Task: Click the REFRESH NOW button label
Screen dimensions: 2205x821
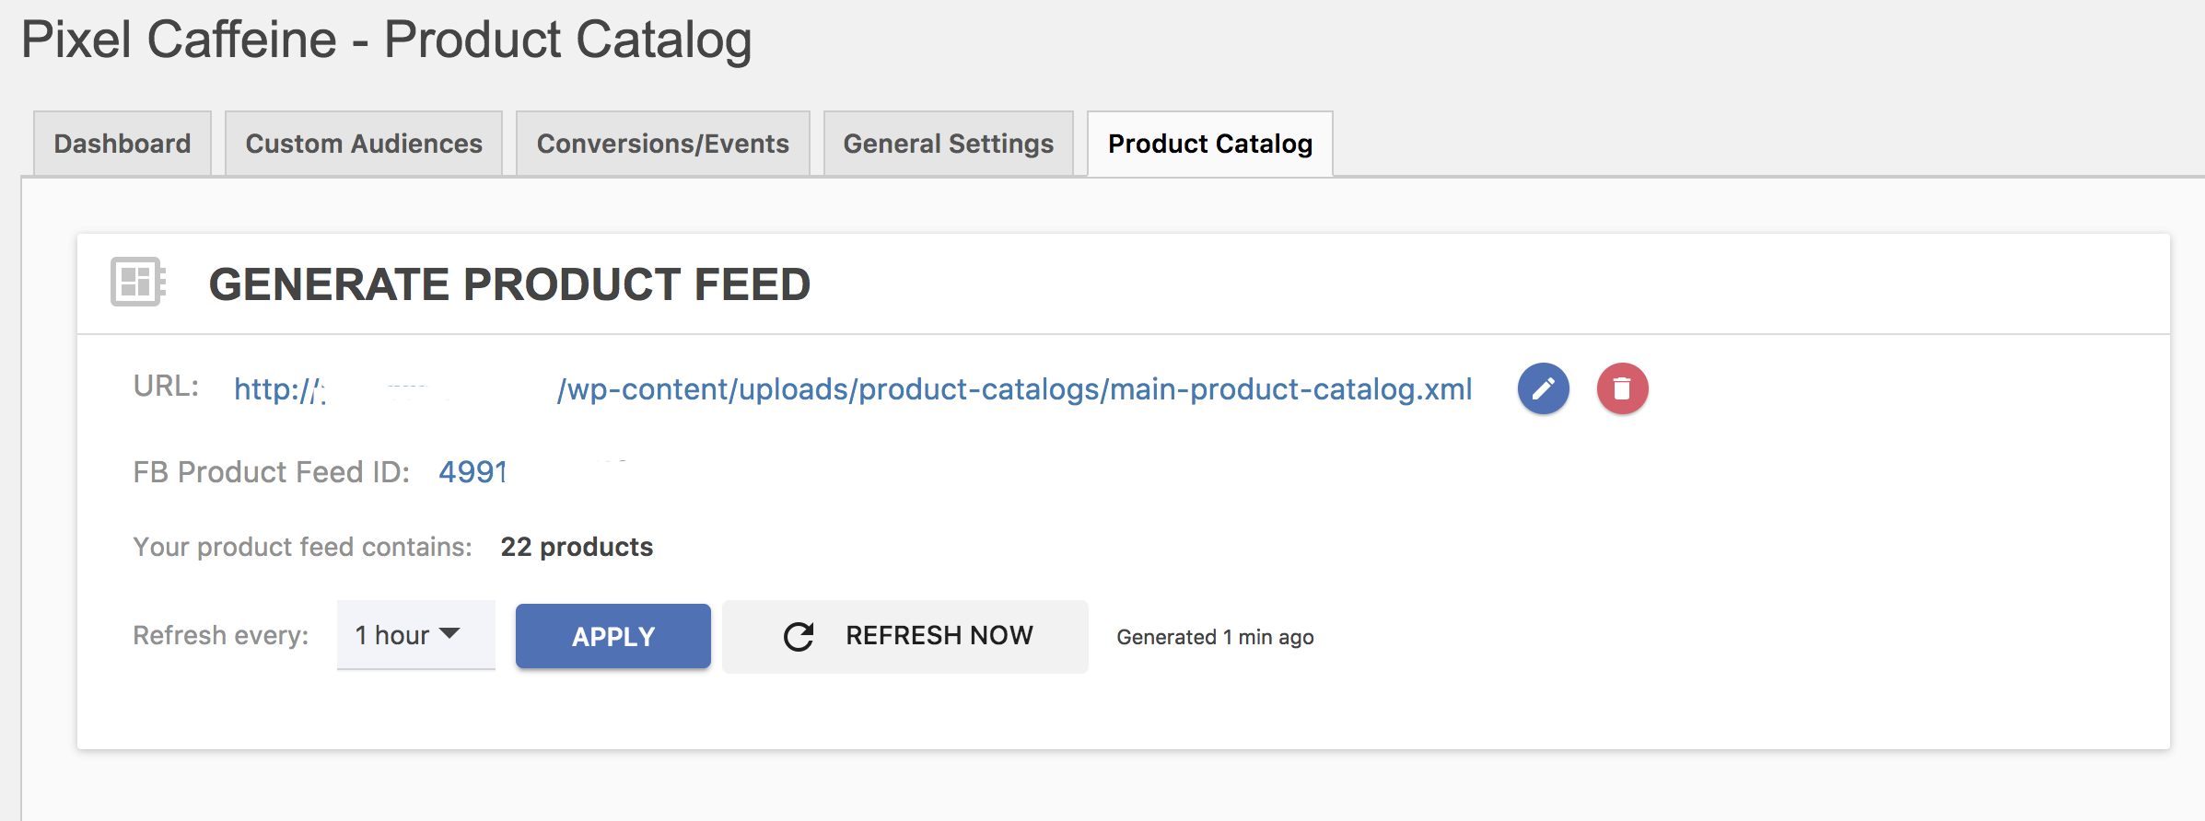Action: pyautogui.click(x=939, y=636)
